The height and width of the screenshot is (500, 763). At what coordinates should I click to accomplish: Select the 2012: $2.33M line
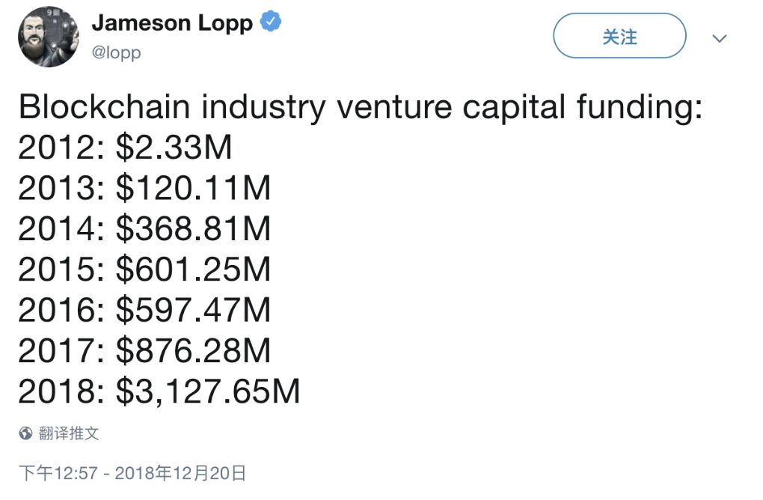(x=125, y=148)
